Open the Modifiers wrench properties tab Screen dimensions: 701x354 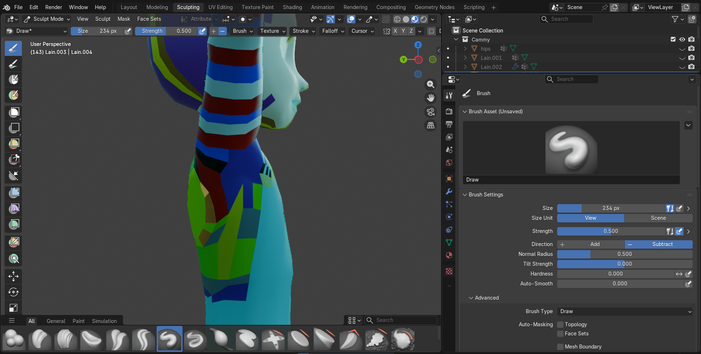[449, 191]
